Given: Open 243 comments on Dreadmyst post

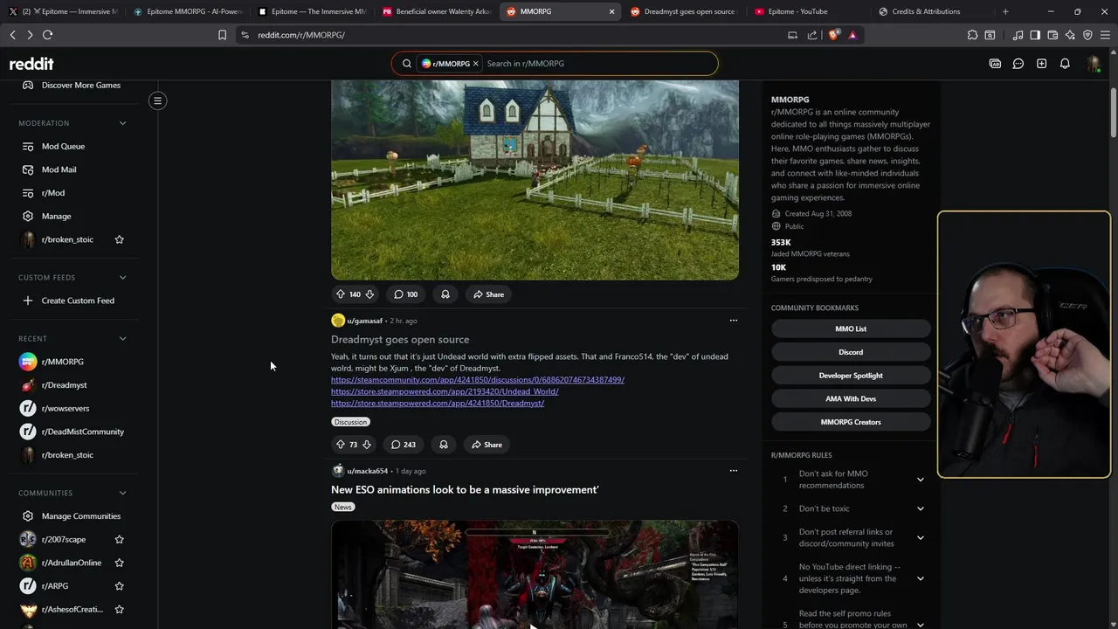Looking at the screenshot, I should [x=404, y=445].
